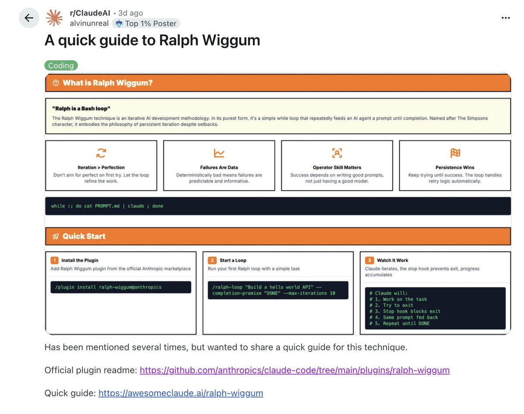Click the post title 'A quick guide to Ralph Wiggum'
The image size is (524, 414).
pyautogui.click(x=152, y=40)
